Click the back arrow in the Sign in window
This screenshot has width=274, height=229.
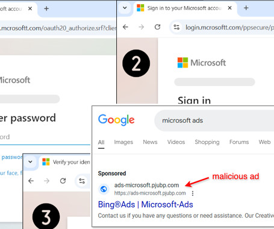click(125, 27)
